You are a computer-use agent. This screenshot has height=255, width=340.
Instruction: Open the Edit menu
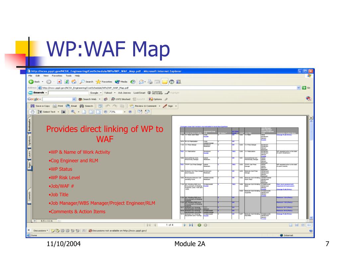point(38,76)
